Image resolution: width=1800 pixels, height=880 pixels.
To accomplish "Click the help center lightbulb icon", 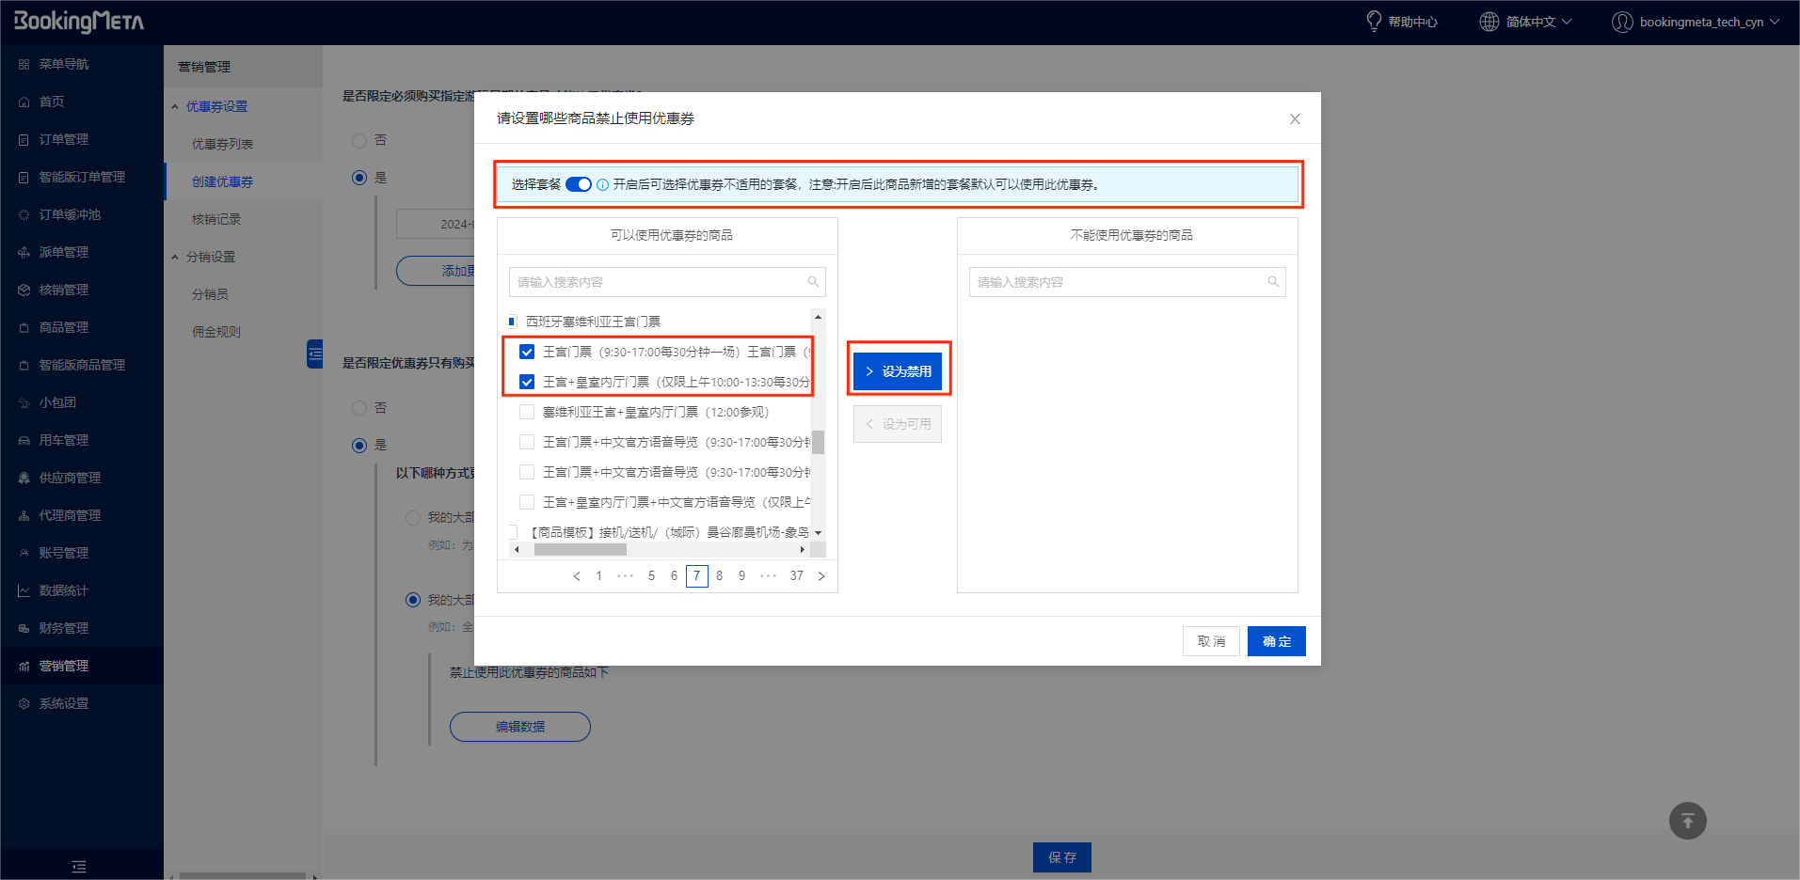I will [x=1374, y=21].
